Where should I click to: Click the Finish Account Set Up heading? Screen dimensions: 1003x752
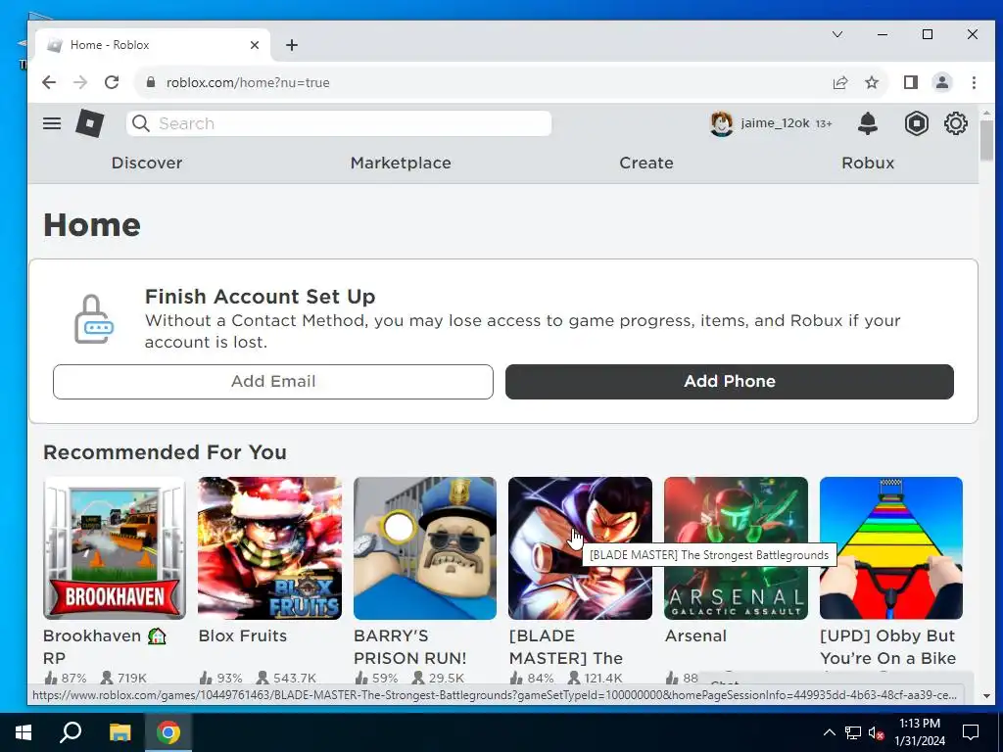260,297
